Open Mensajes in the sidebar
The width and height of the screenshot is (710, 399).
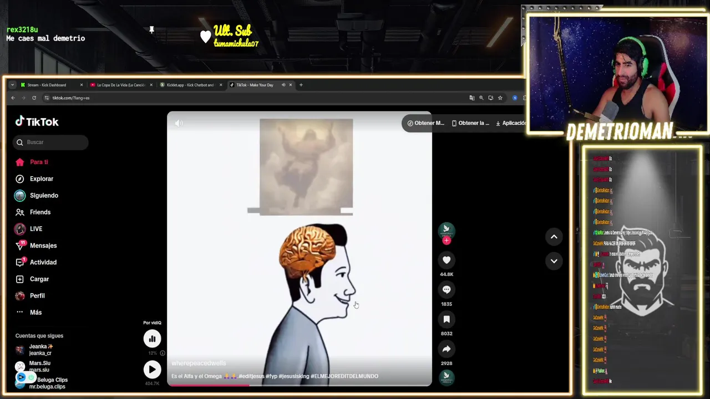[36, 245]
